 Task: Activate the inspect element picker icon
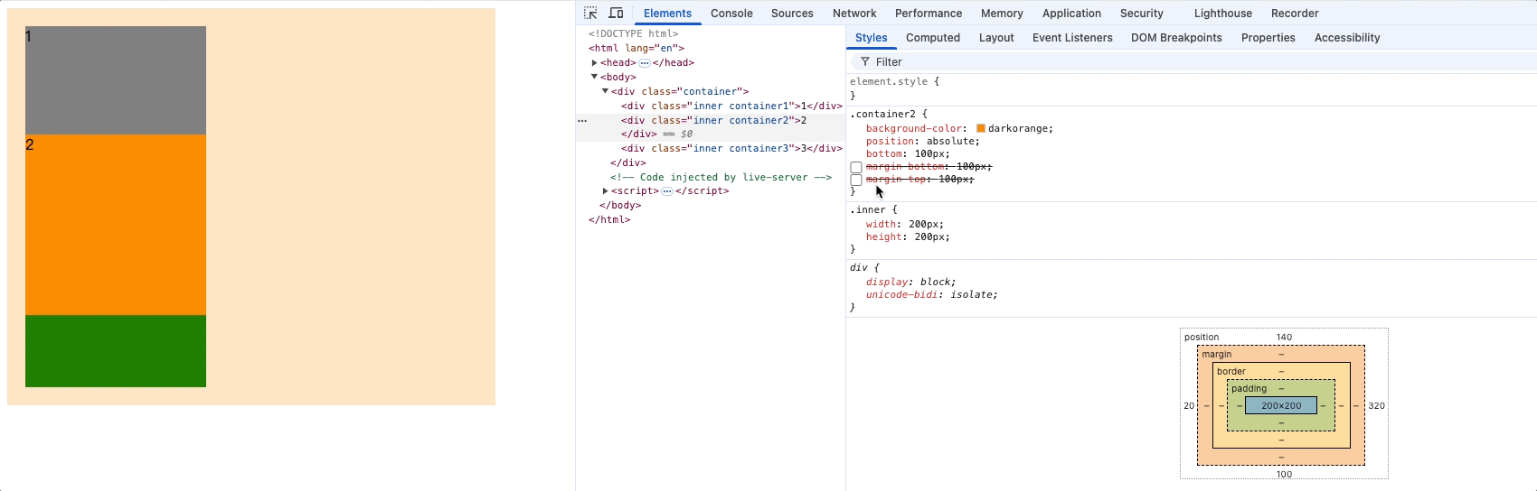coord(590,13)
